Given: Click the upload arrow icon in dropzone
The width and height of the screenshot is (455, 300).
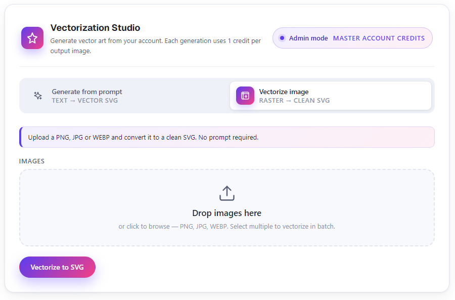Looking at the screenshot, I should click(x=227, y=193).
